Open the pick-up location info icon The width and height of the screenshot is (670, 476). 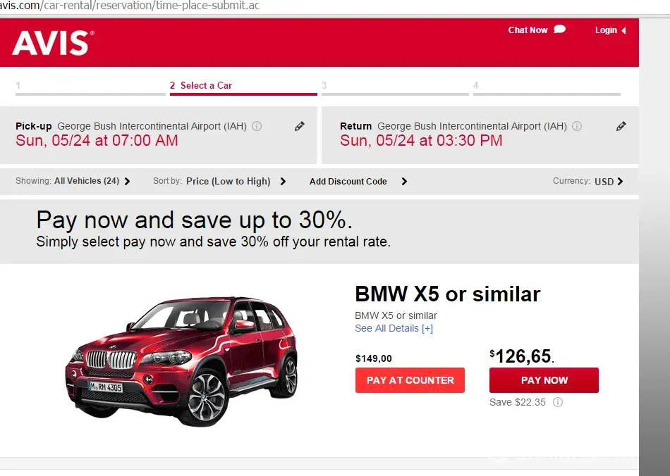pos(257,126)
